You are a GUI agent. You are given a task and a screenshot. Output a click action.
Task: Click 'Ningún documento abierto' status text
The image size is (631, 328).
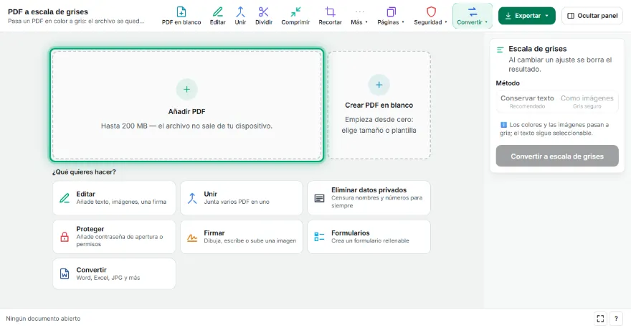point(43,319)
